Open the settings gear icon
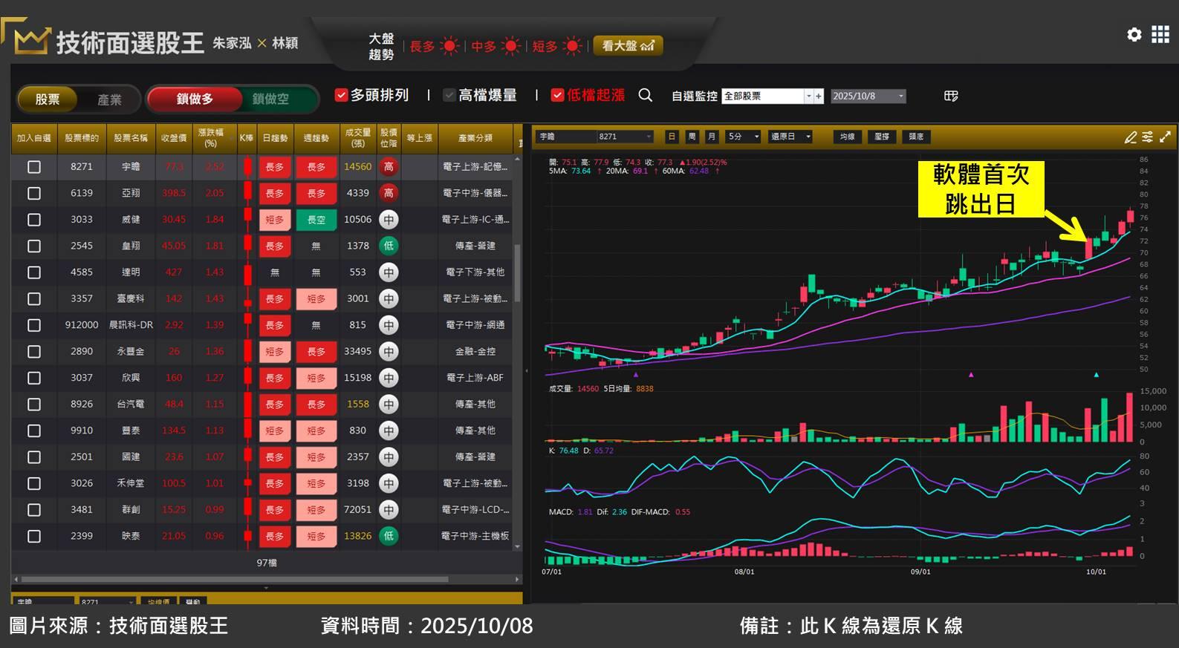This screenshot has width=1179, height=648. [x=1134, y=35]
